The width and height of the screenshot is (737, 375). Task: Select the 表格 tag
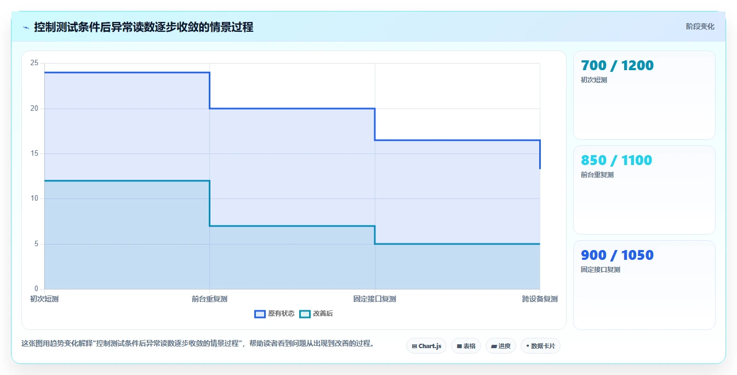pos(466,346)
